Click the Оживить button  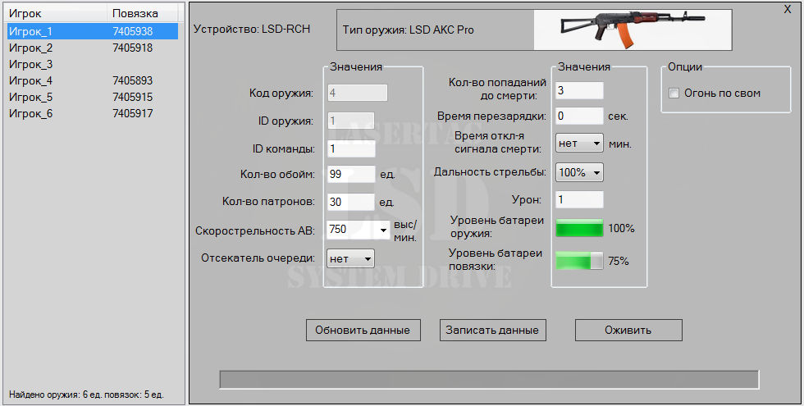[x=628, y=330]
